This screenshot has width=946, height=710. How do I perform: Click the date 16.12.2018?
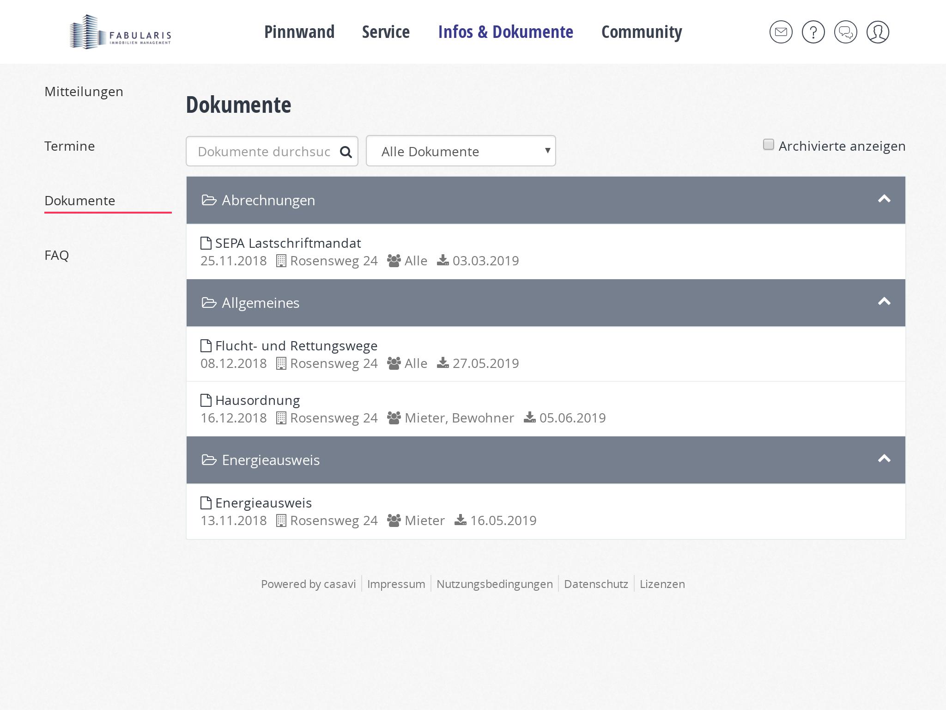click(x=234, y=418)
